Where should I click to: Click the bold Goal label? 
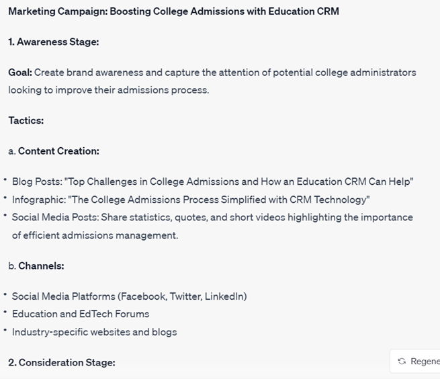click(20, 72)
